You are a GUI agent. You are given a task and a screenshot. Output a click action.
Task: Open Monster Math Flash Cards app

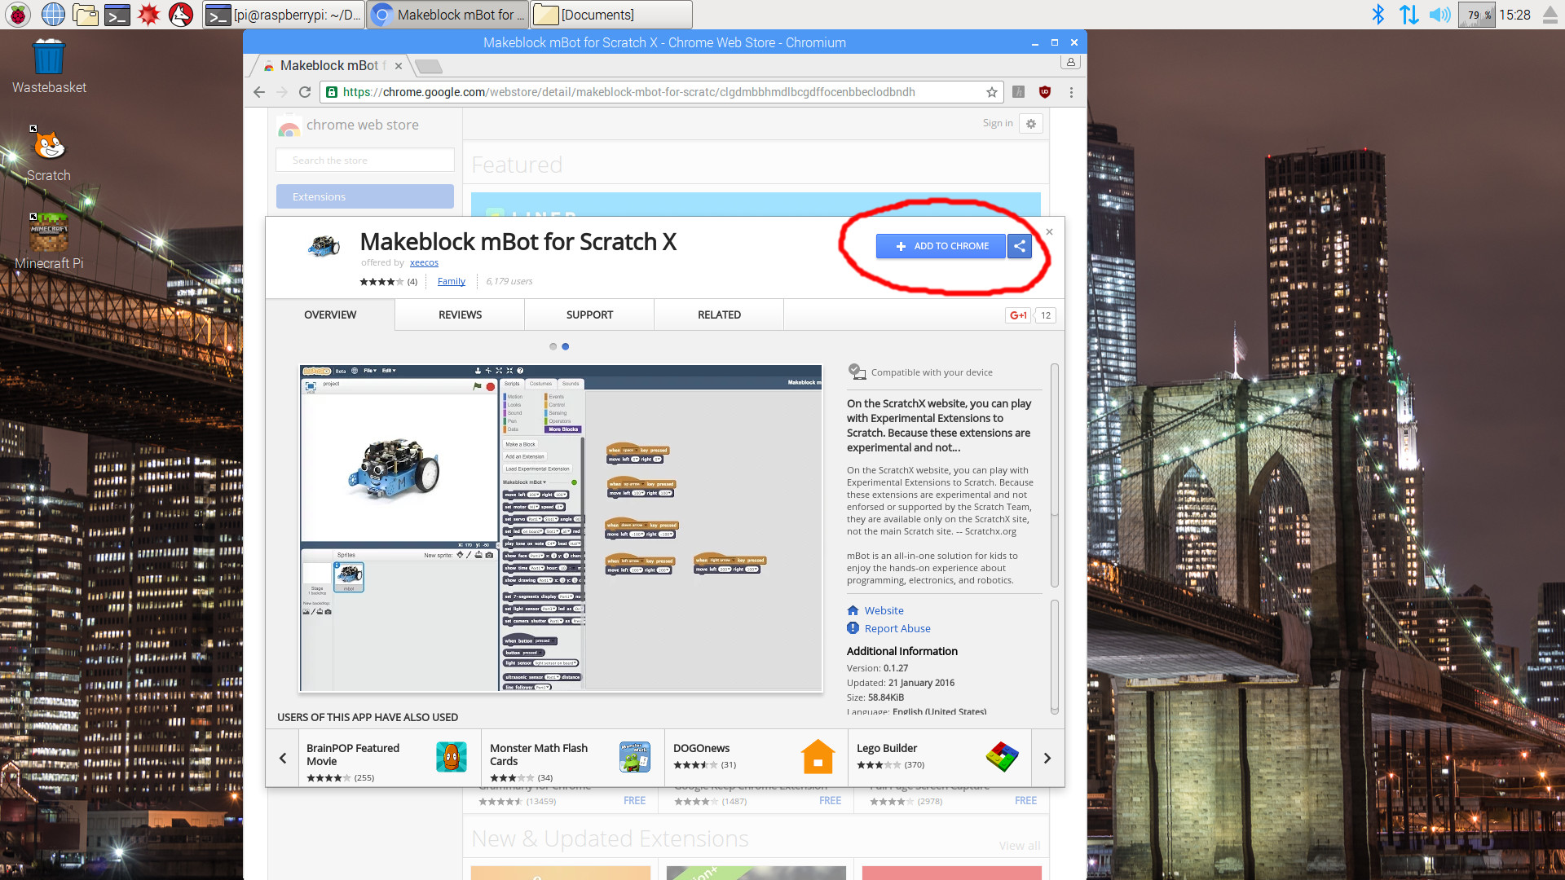[573, 758]
